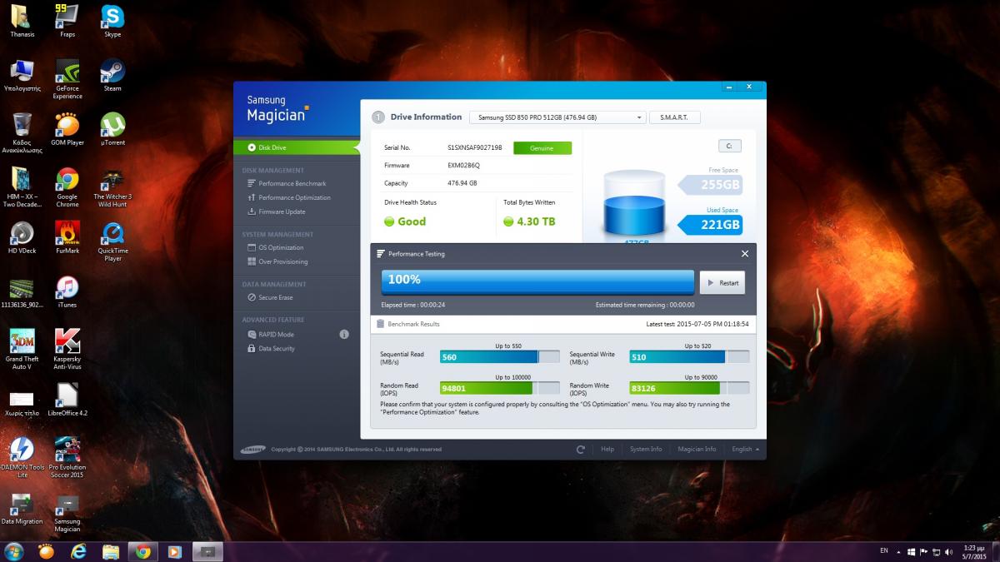Launch Skype from the desktop

click(x=112, y=20)
